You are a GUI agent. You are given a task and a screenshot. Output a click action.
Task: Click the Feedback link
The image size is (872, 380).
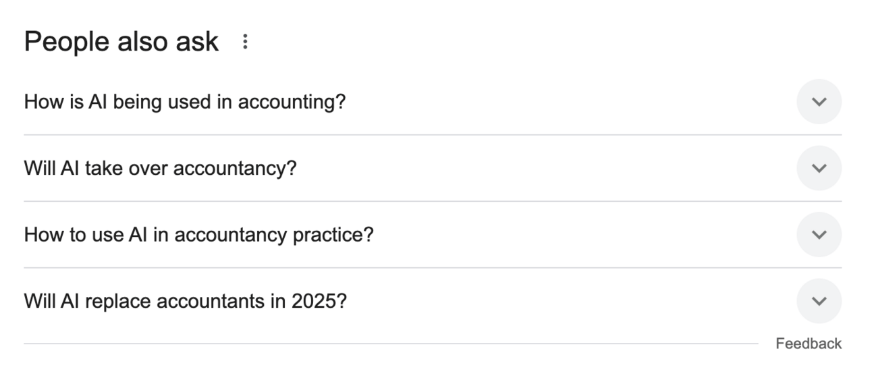[x=808, y=344]
